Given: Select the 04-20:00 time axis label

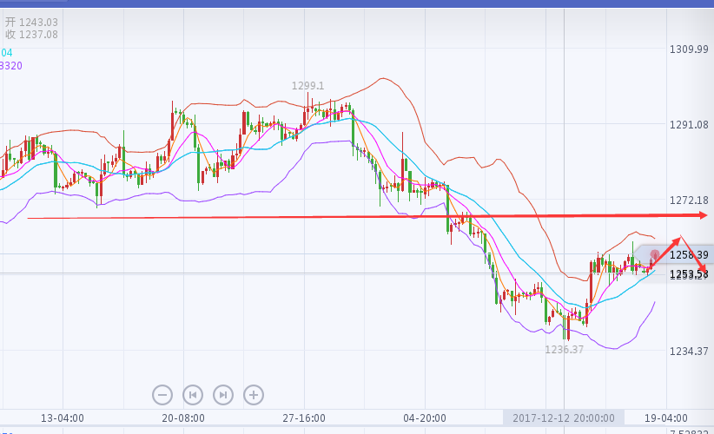Looking at the screenshot, I should [425, 418].
